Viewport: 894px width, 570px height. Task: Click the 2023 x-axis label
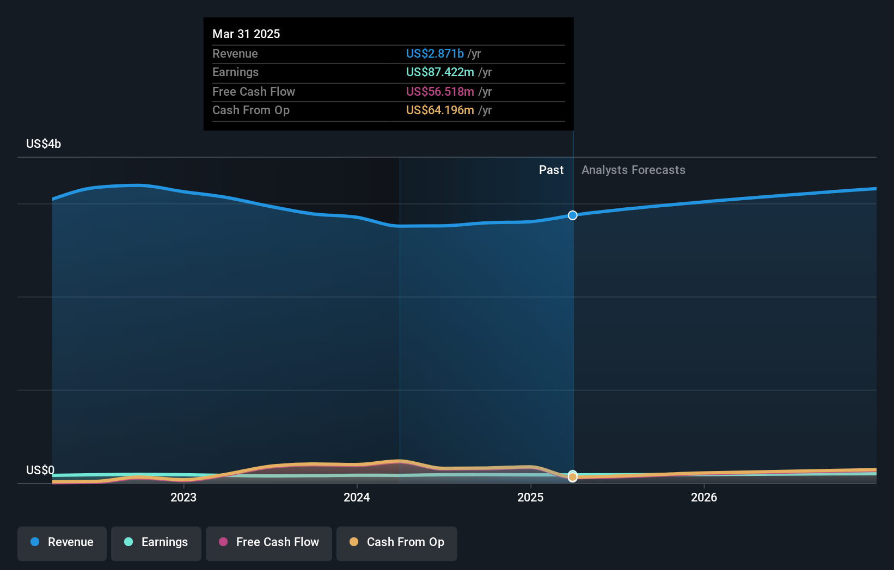tap(183, 497)
